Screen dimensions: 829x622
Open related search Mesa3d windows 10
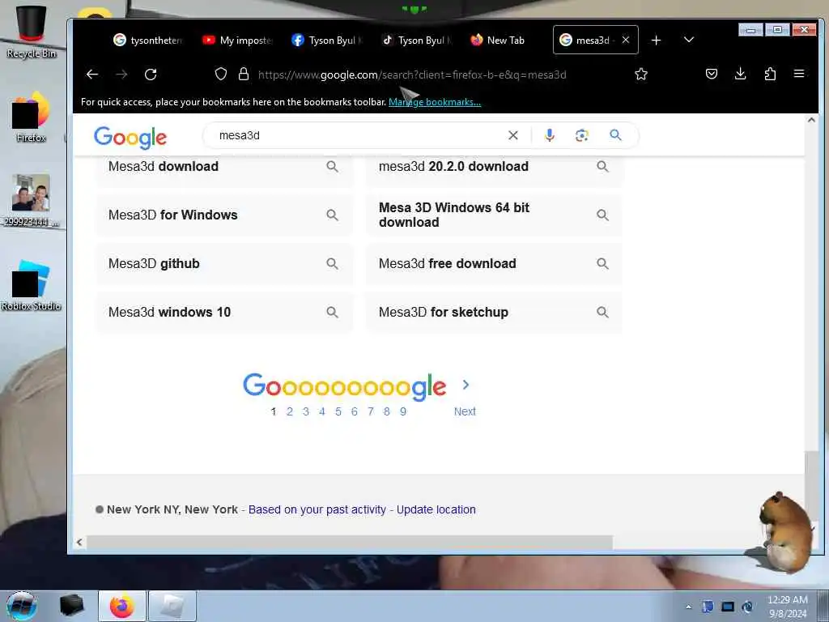(224, 312)
